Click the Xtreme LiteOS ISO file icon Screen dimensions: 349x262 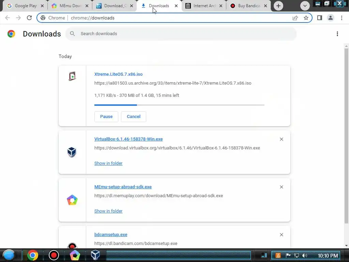[x=72, y=76]
